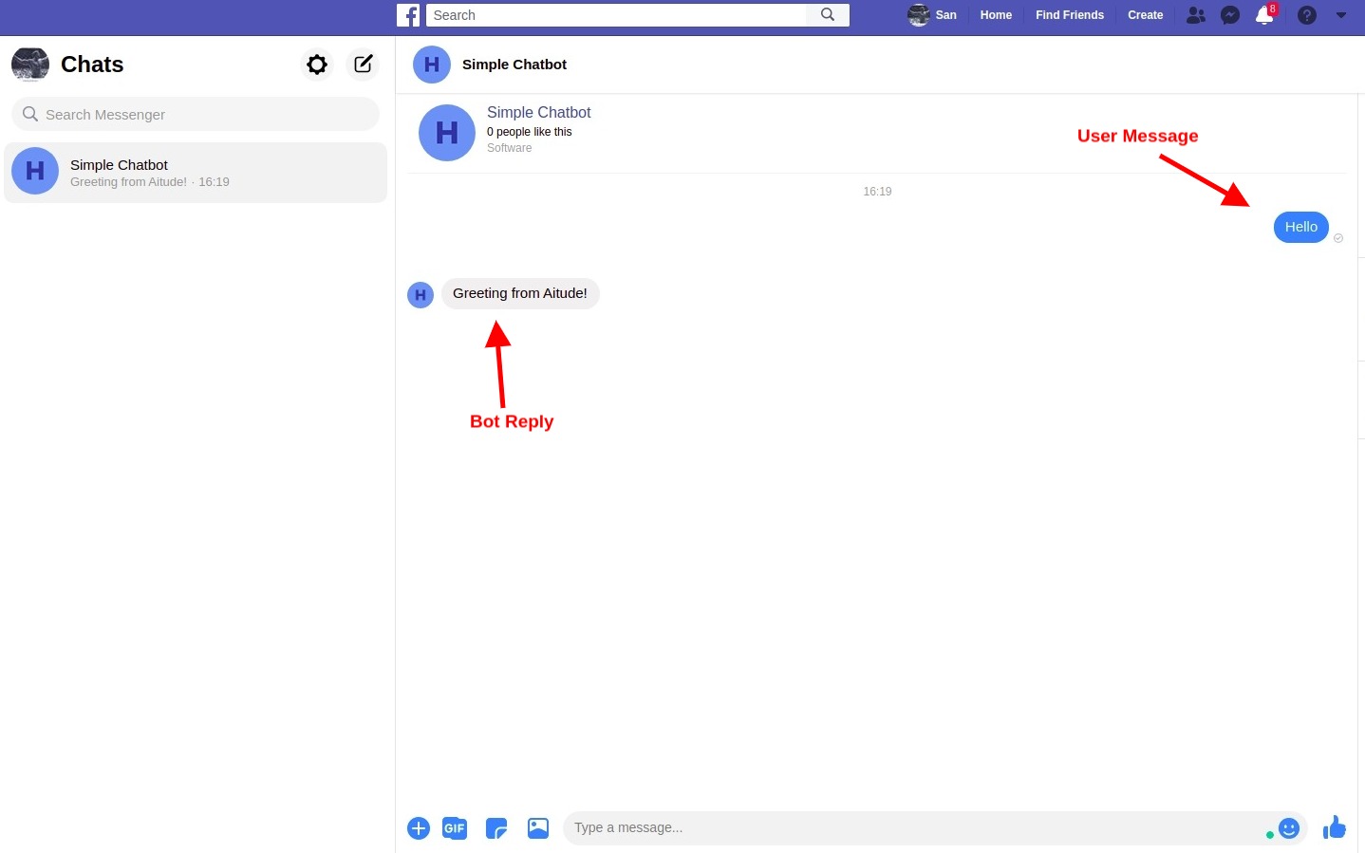This screenshot has height=853, width=1365.
Task: Open the sticker picker icon
Action: [496, 828]
